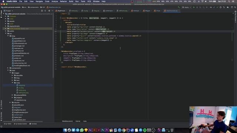Open Telegram from the dock
237x133 pixels.
click(x=77, y=130)
